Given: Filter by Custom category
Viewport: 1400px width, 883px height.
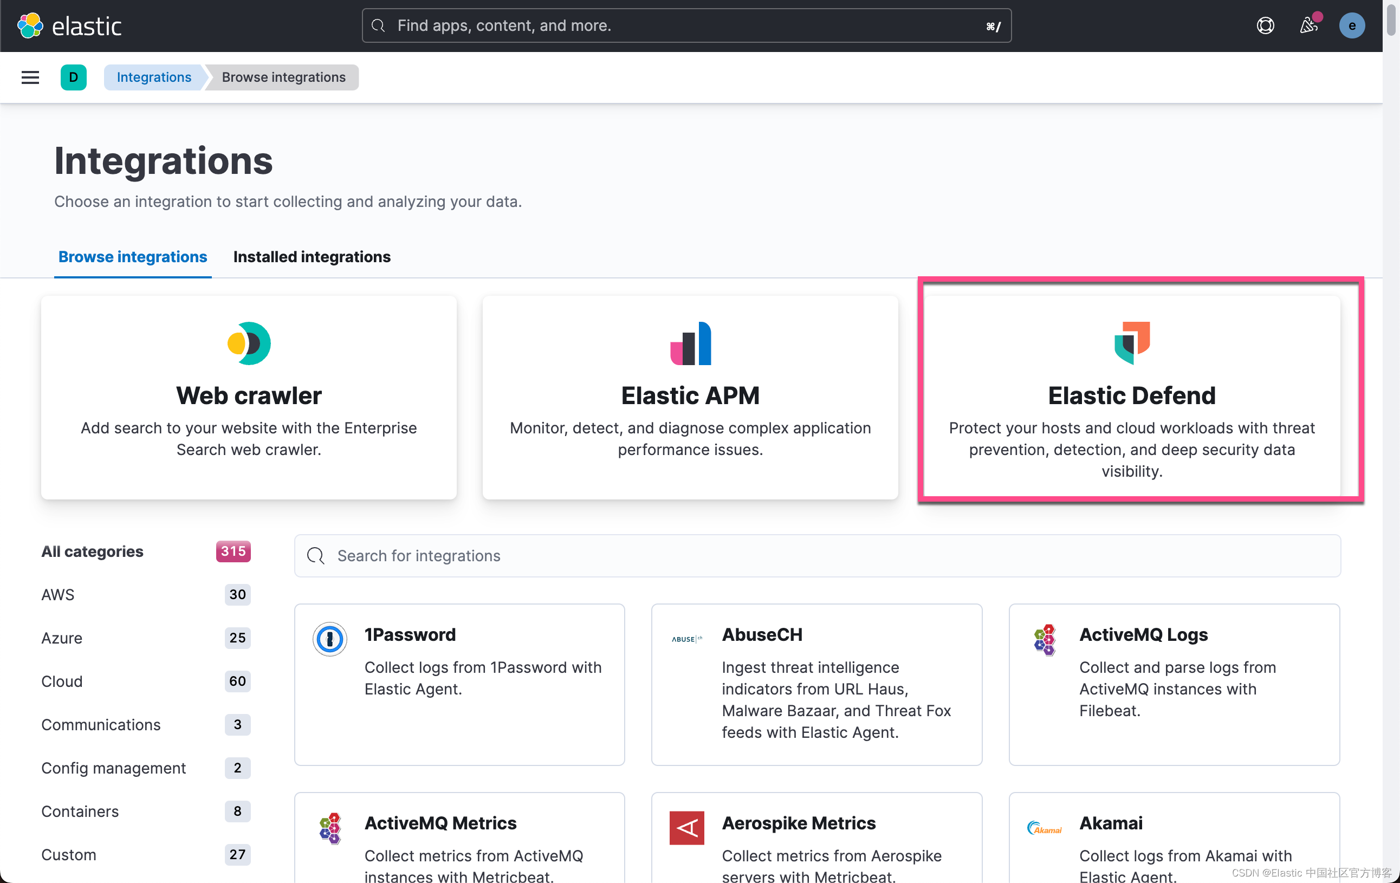Looking at the screenshot, I should click(146, 854).
